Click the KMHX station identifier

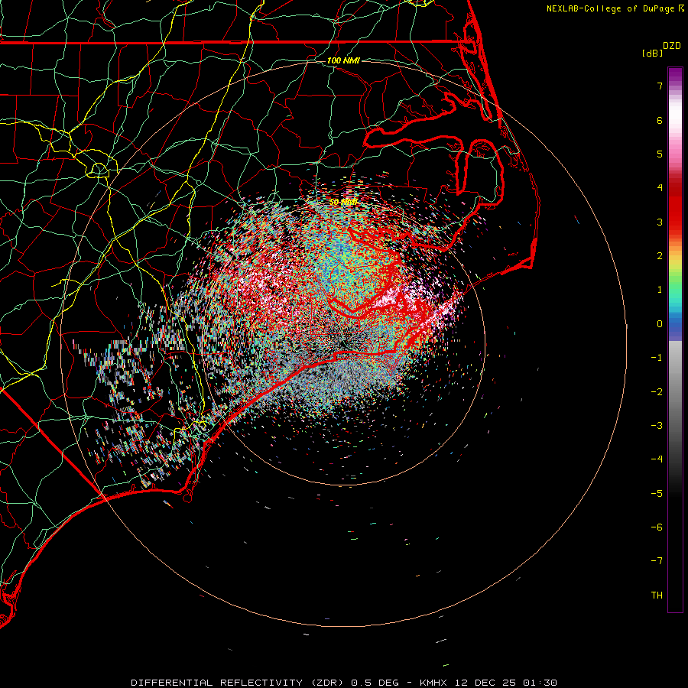435,683
